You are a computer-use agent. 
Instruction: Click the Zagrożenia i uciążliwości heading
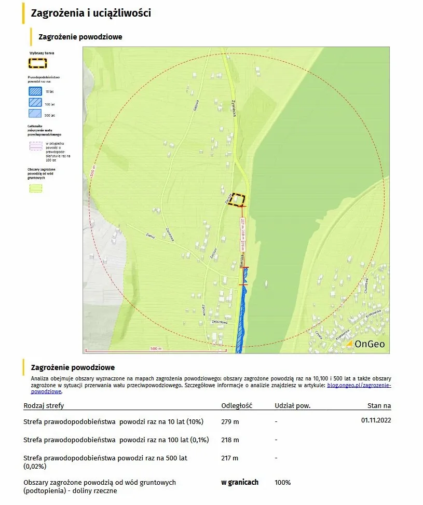click(91, 13)
